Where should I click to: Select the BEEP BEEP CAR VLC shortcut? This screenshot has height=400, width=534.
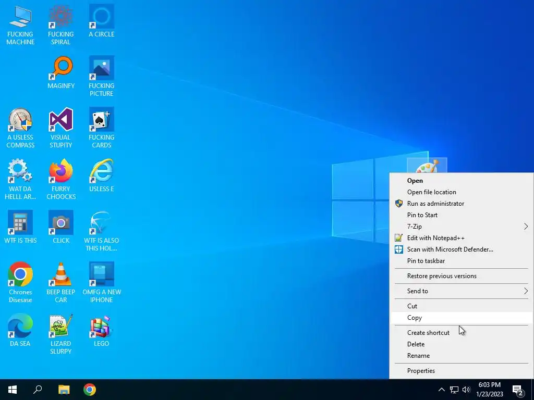(60, 283)
